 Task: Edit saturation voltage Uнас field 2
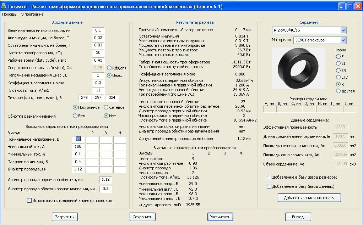tap(98, 75)
